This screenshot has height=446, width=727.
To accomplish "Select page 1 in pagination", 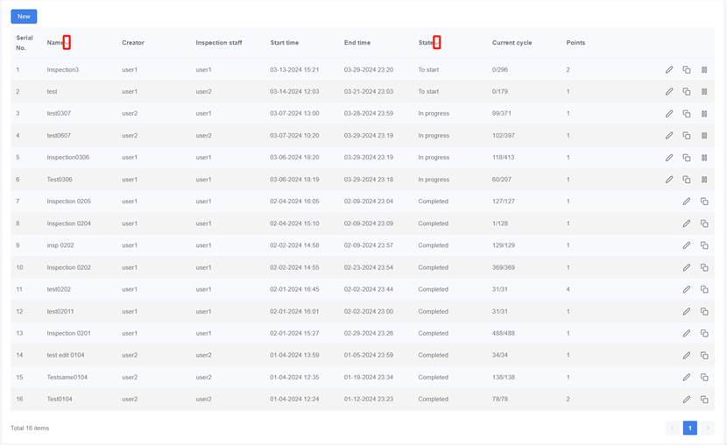I will (689, 428).
